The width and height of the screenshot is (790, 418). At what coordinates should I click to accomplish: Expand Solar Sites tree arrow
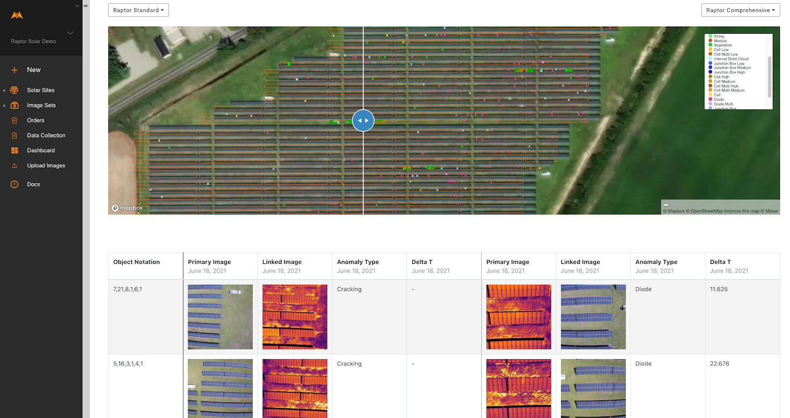click(4, 90)
